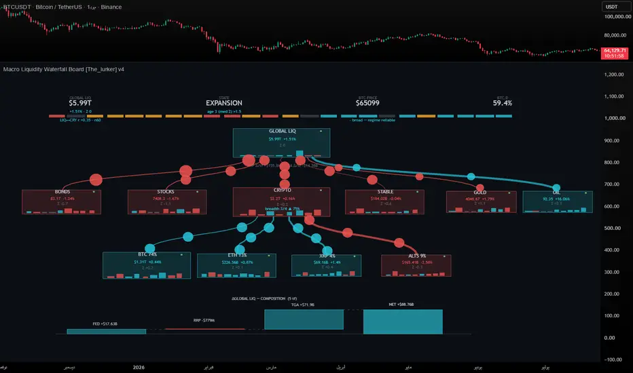The image size is (633, 373).
Task: Click the GLOBAL LIQ node box
Action: click(281, 142)
